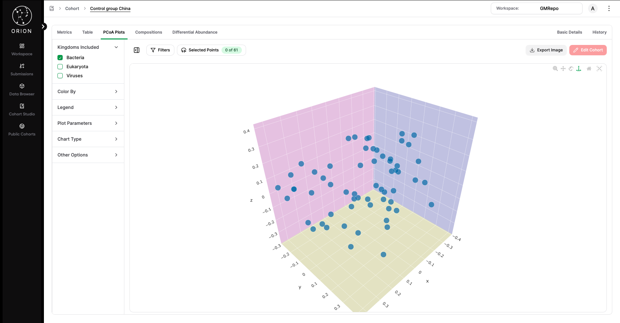
Task: Open the Data Browser sidebar section
Action: coord(22,90)
